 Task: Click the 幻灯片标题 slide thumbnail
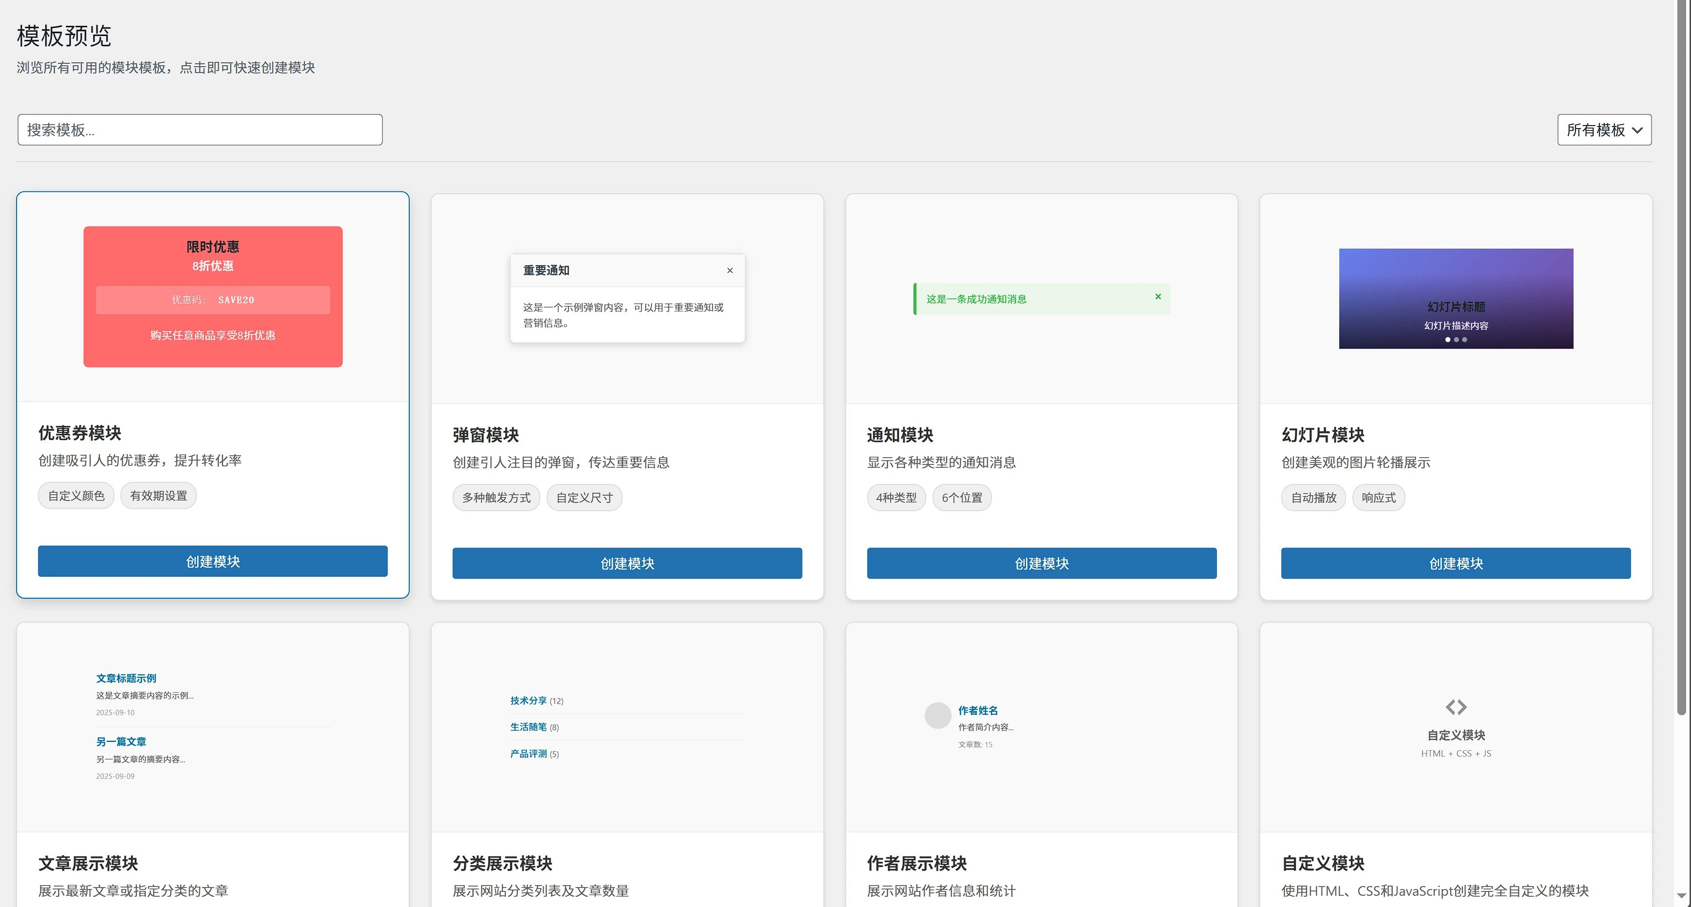pos(1455,298)
